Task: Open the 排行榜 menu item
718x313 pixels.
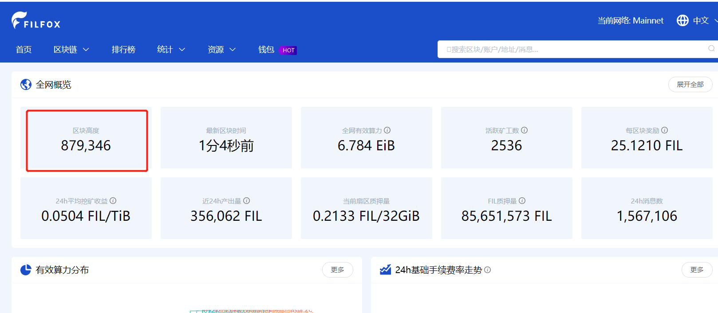Action: click(123, 50)
